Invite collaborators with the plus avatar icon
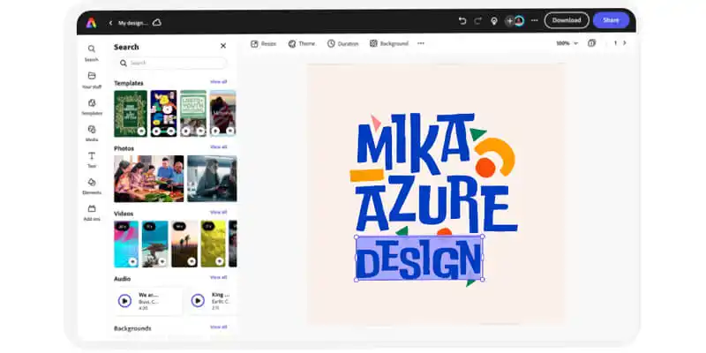Screen dimensions: 706x353 510,20
